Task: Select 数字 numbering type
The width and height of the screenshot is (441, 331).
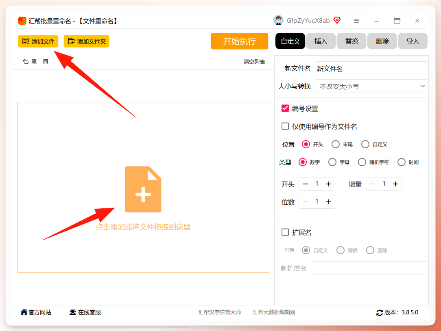Action: pyautogui.click(x=303, y=162)
